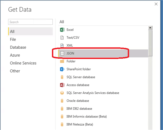Image resolution: width=163 pixels, height=130 pixels.
Task: Close the Get Data dialog
Action: pos(156,4)
